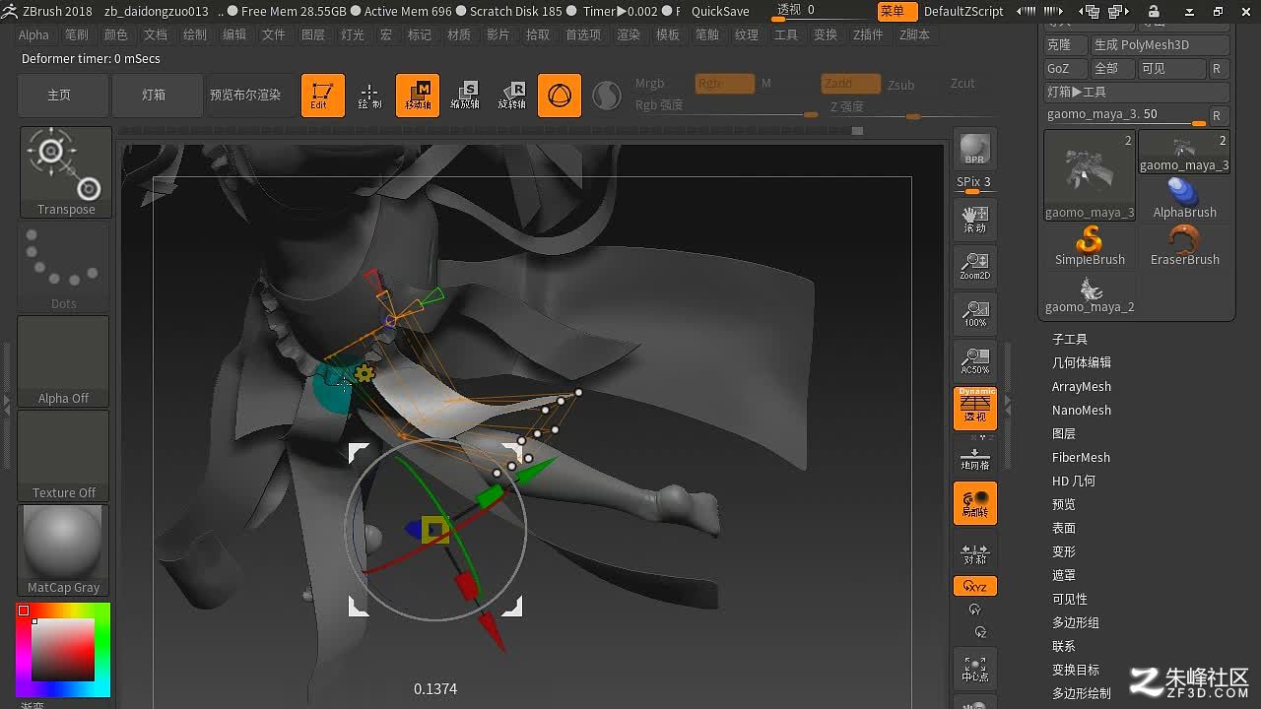Click the QuickSave button
This screenshot has height=709, width=1261.
click(x=720, y=11)
